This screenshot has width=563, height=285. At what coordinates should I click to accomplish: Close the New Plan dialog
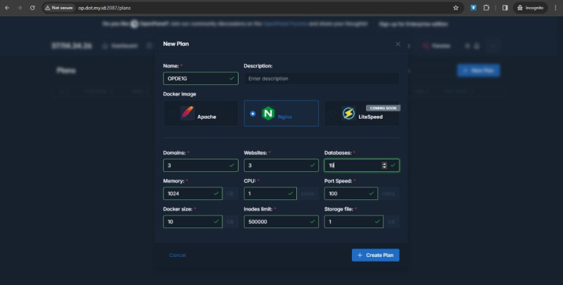coord(398,44)
